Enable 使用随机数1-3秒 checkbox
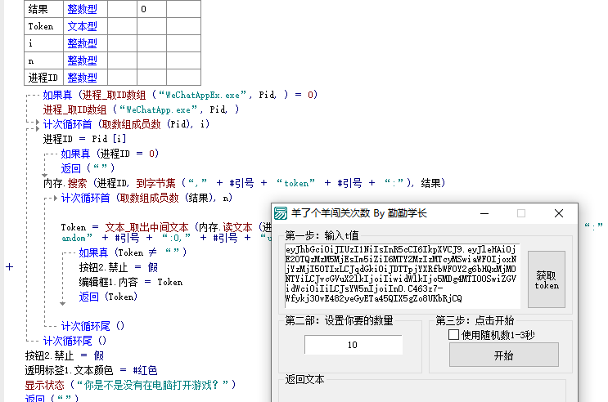 point(454,334)
